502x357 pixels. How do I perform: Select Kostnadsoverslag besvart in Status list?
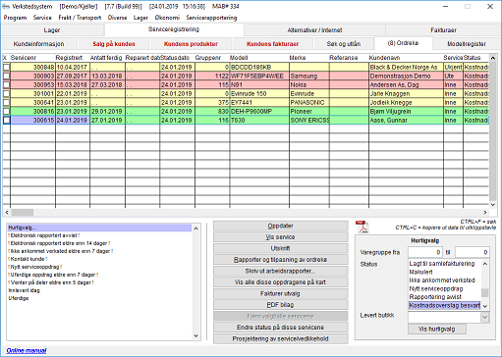point(444,305)
